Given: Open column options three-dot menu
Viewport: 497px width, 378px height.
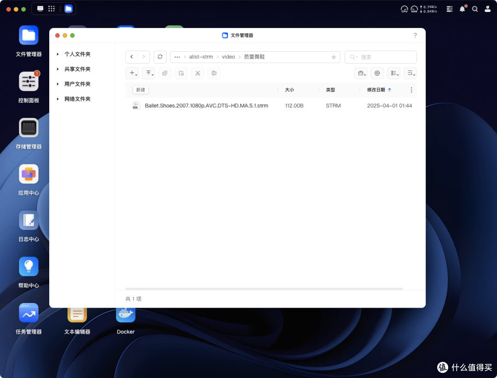Looking at the screenshot, I should point(411,90).
